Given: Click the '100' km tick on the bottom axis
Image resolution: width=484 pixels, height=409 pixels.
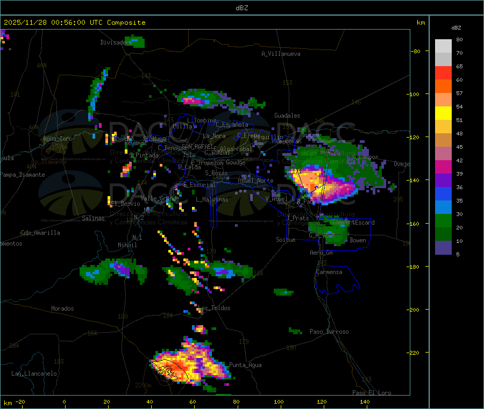Looking at the screenshot, I should (x=279, y=401).
